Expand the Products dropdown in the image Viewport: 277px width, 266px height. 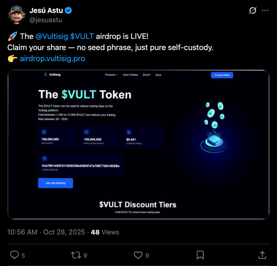click(111, 75)
